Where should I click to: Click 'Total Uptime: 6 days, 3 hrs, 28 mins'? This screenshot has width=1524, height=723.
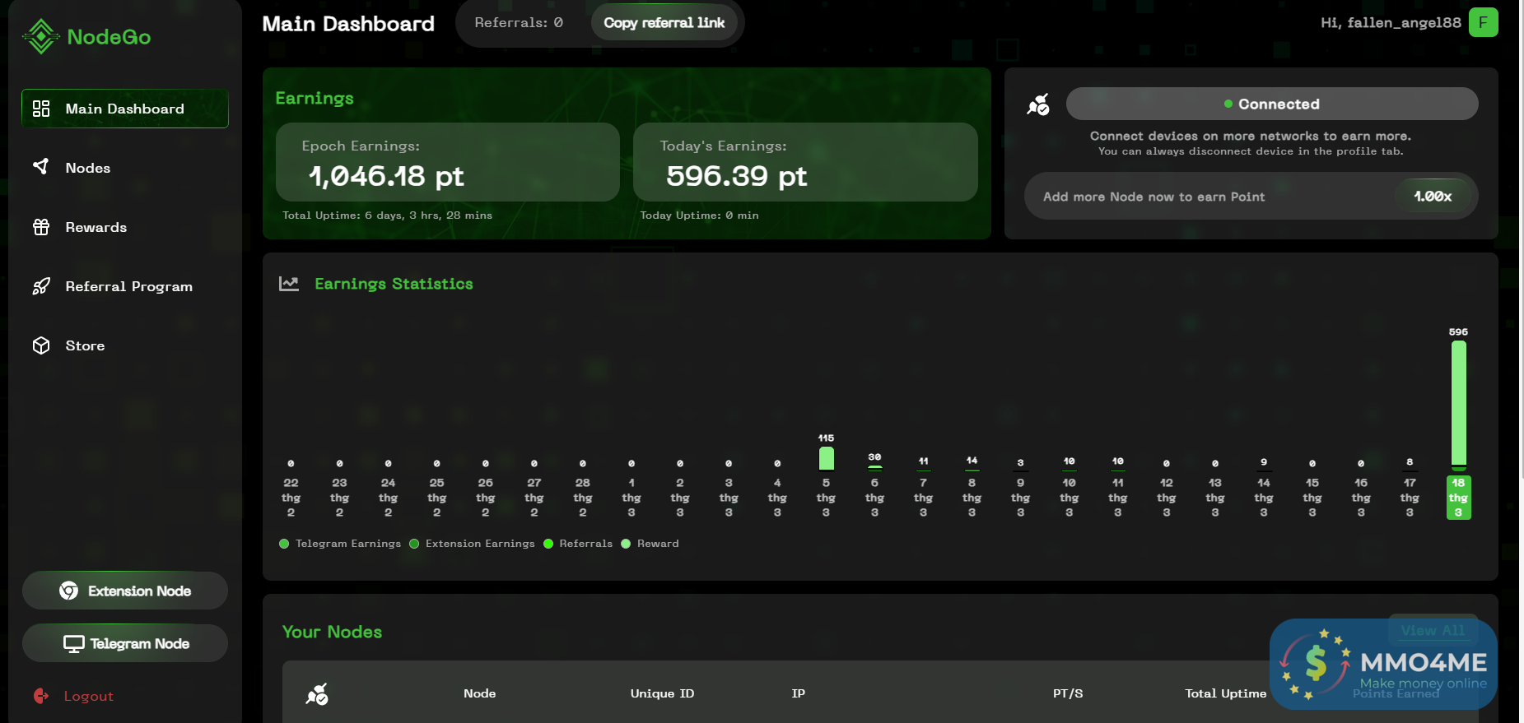coord(387,216)
